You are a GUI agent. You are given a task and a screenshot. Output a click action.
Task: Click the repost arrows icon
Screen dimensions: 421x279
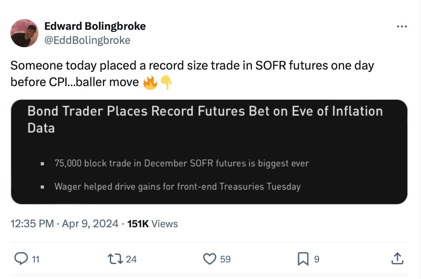click(x=113, y=259)
